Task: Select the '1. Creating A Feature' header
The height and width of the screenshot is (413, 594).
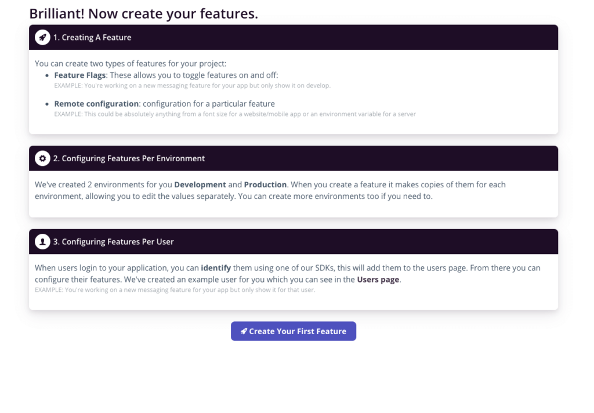Action: point(294,38)
